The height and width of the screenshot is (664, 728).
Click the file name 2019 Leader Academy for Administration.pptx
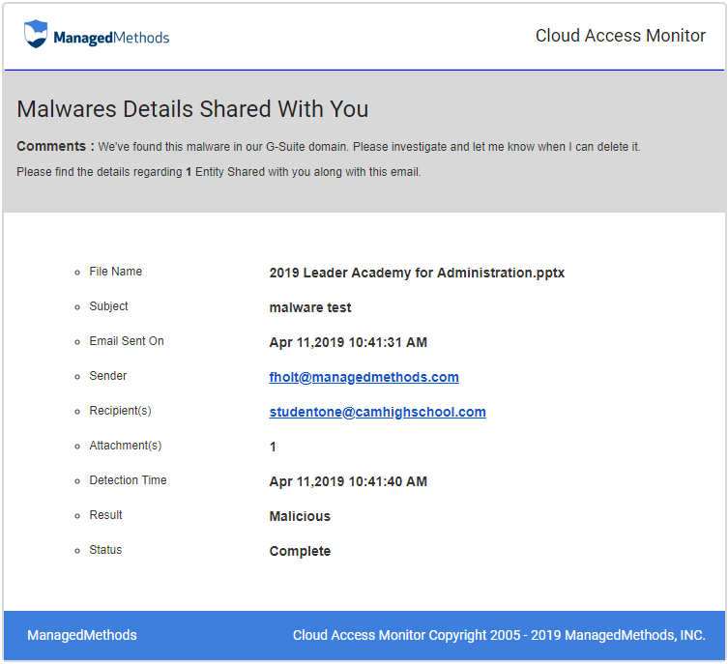point(417,273)
